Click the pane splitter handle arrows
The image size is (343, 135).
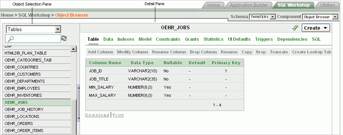[78, 103]
